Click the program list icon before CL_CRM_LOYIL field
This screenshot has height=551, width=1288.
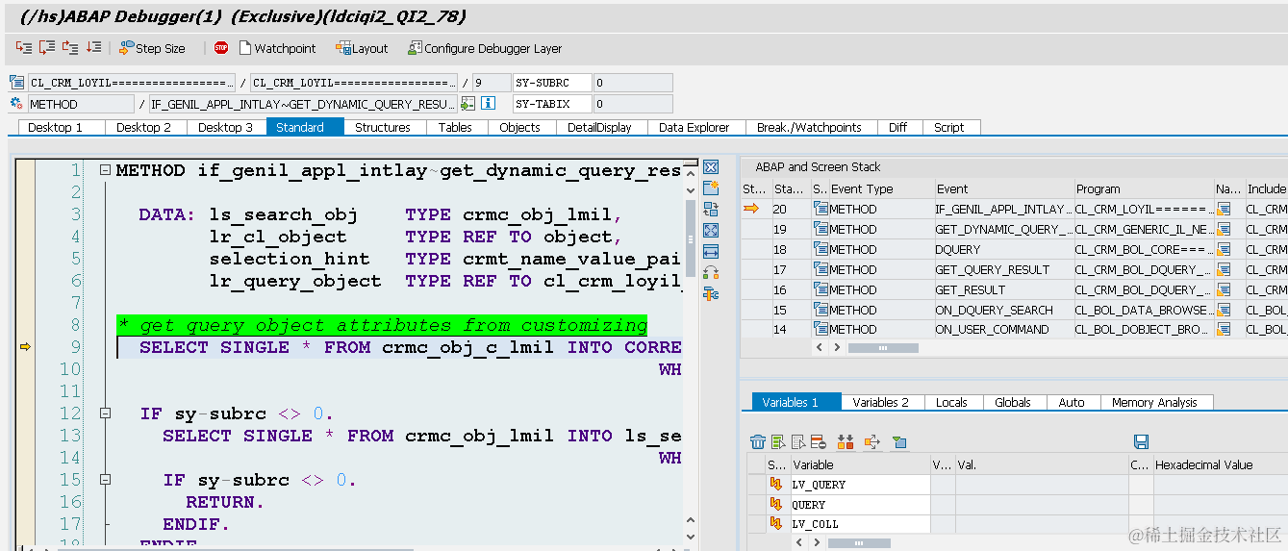click(16, 83)
